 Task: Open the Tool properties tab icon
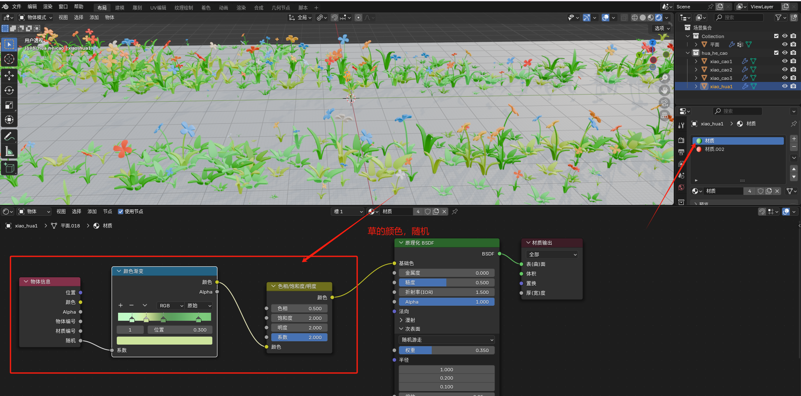(681, 125)
